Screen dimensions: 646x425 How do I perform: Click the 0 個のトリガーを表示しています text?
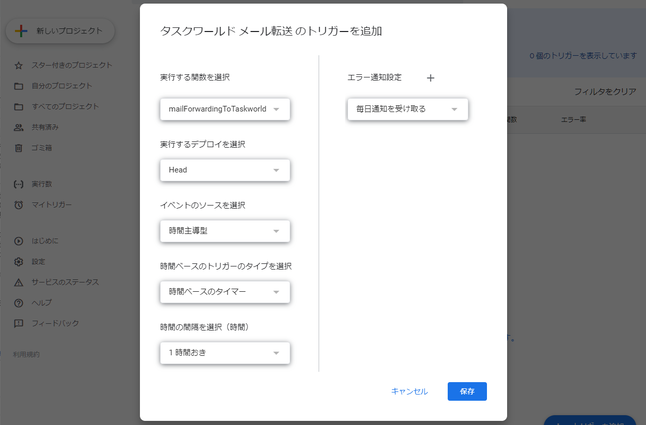coord(584,56)
